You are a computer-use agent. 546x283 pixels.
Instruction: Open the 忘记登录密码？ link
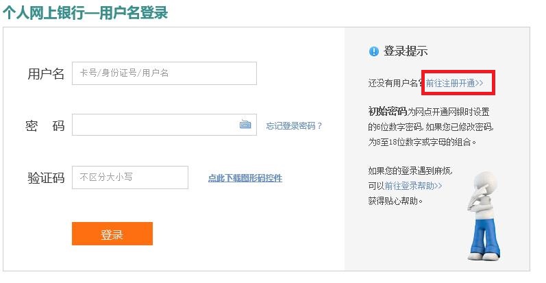[295, 125]
